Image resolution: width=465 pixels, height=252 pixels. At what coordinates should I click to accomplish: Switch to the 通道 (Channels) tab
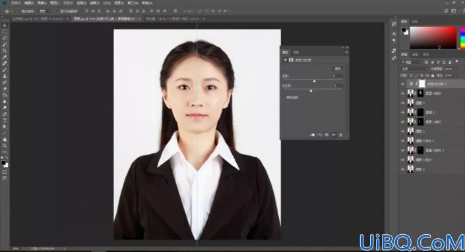[415, 55]
